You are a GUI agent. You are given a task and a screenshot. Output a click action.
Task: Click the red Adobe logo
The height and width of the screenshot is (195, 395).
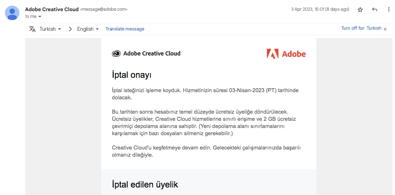[x=286, y=54]
